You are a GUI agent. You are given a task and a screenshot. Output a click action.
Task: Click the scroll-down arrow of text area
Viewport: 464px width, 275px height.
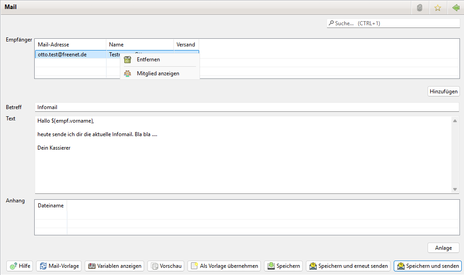point(455,189)
